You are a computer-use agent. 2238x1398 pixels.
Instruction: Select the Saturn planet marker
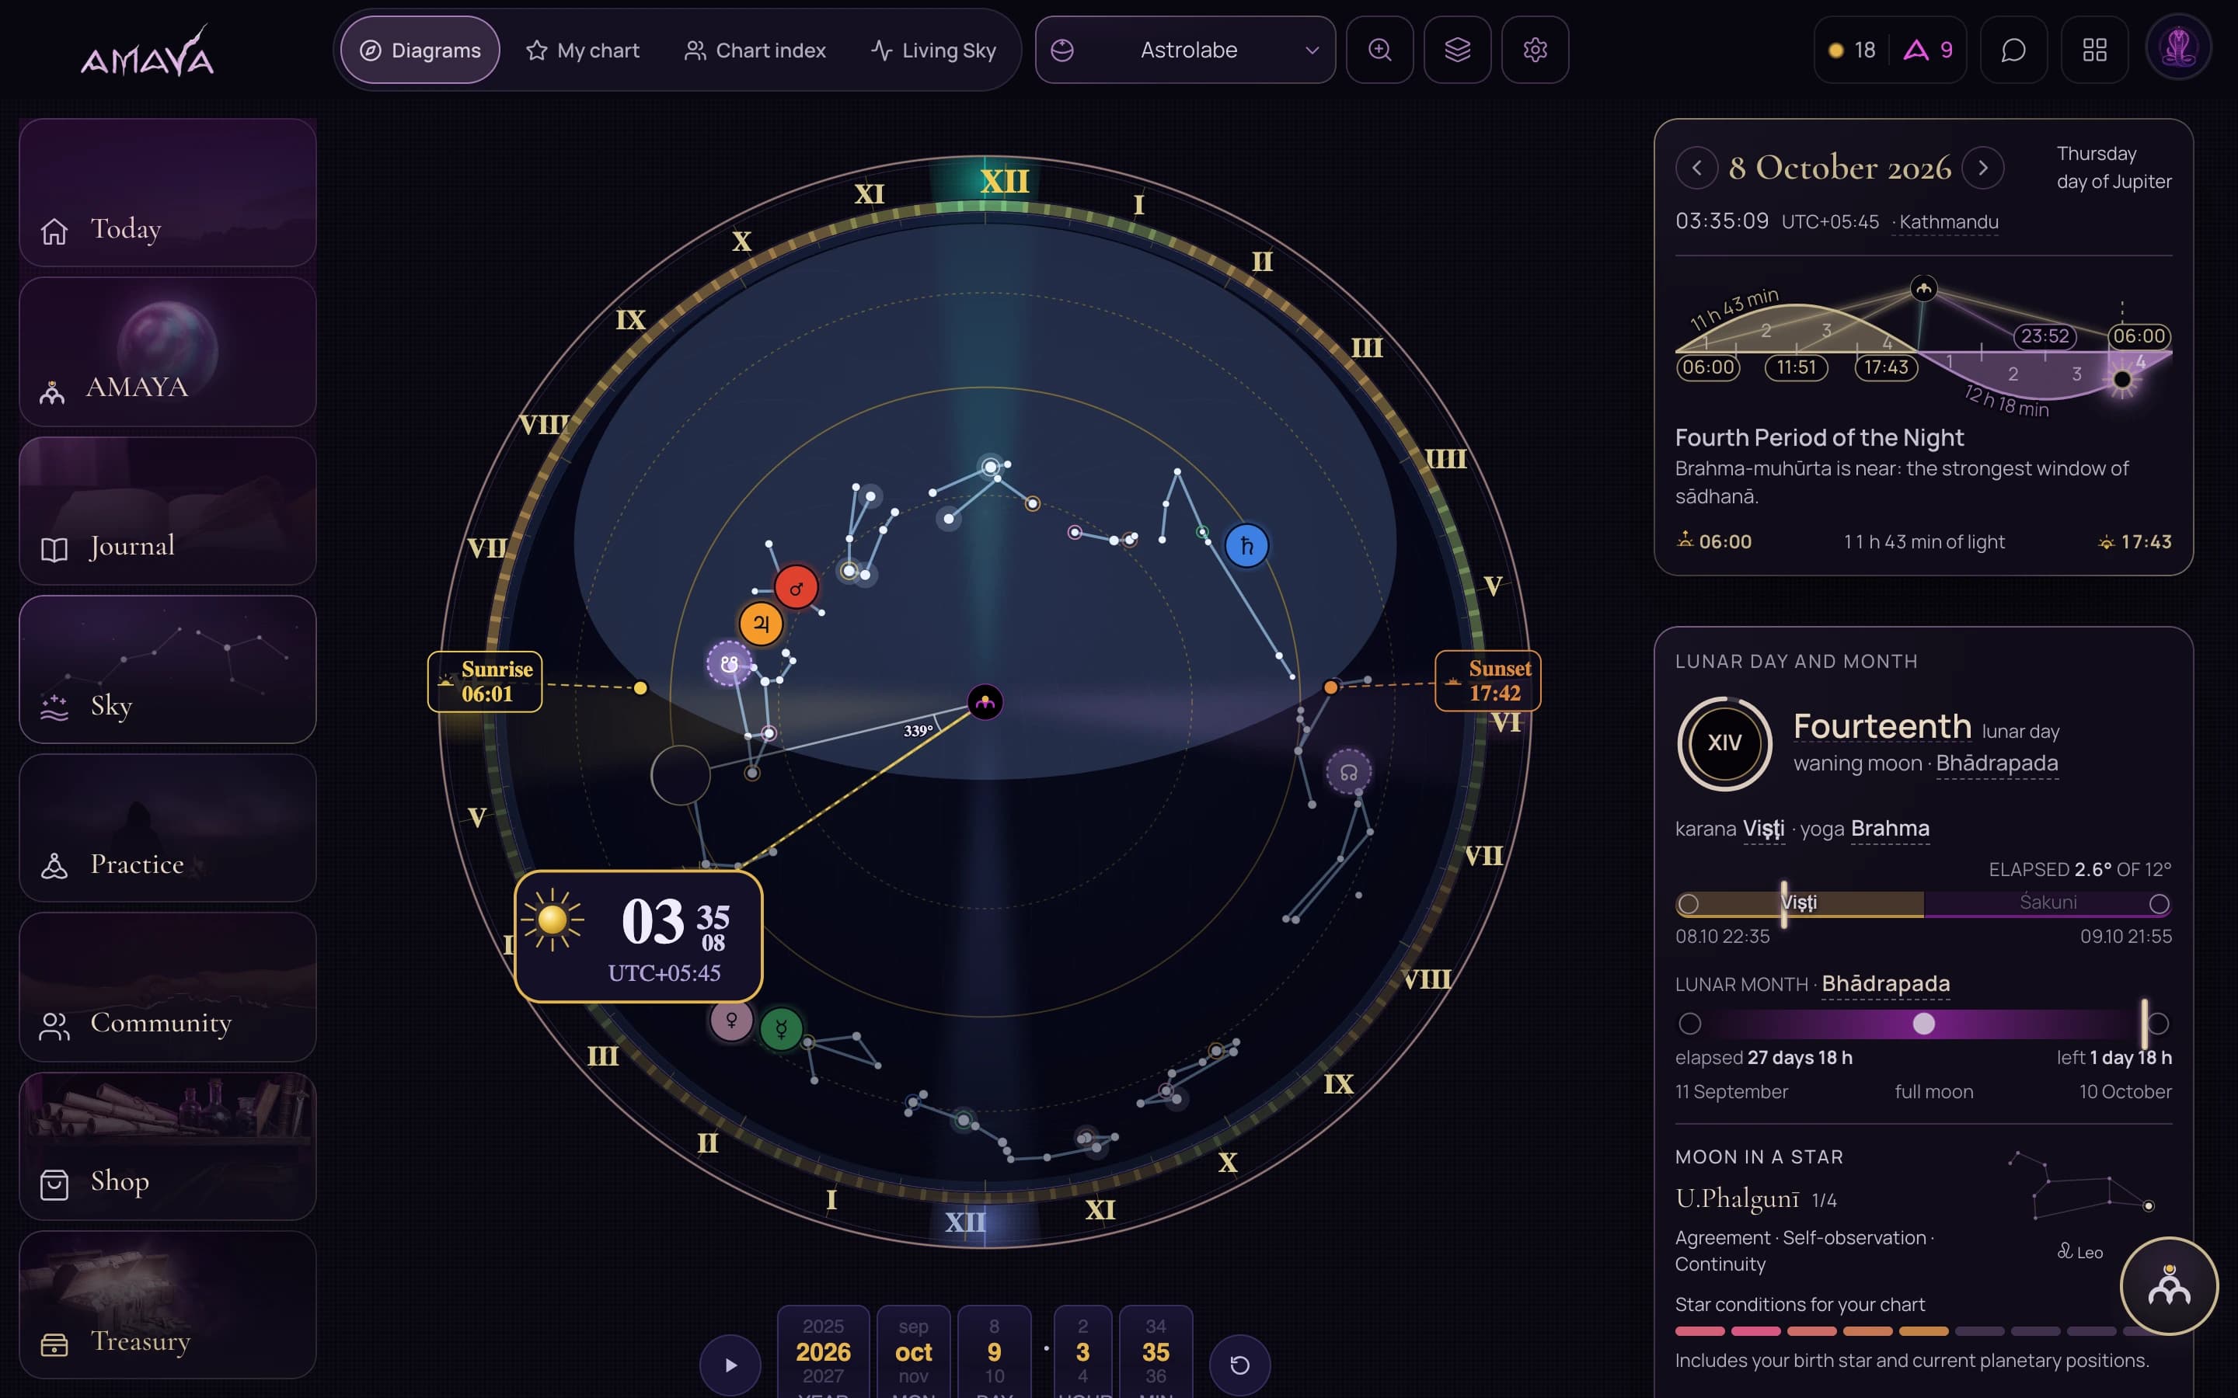pyautogui.click(x=1246, y=545)
